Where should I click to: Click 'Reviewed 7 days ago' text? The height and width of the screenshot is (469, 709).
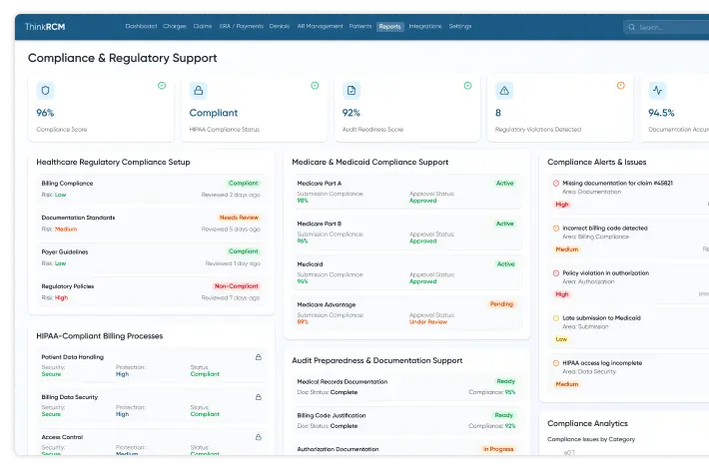point(231,297)
